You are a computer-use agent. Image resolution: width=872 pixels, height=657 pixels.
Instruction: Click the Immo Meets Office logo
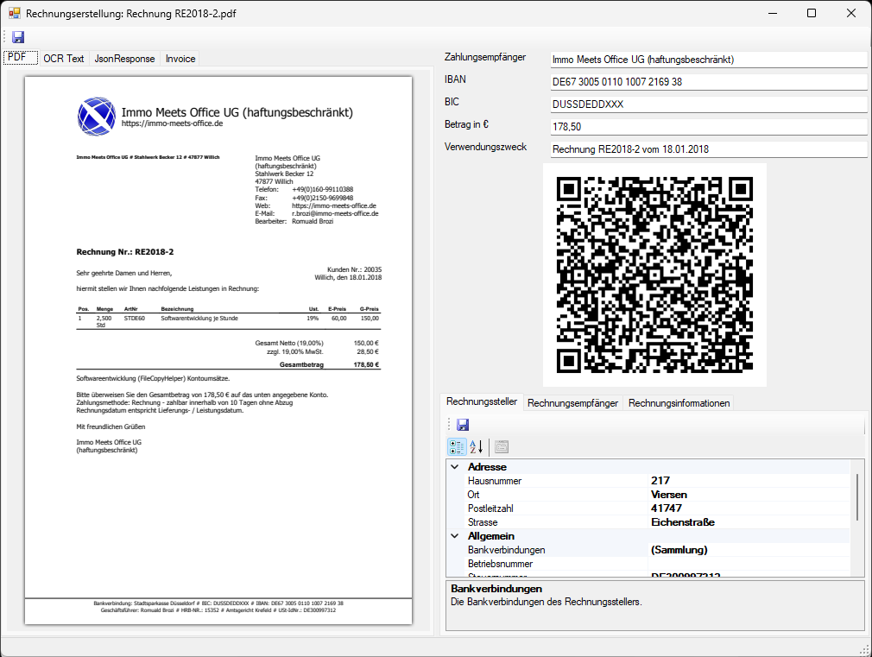click(x=96, y=116)
